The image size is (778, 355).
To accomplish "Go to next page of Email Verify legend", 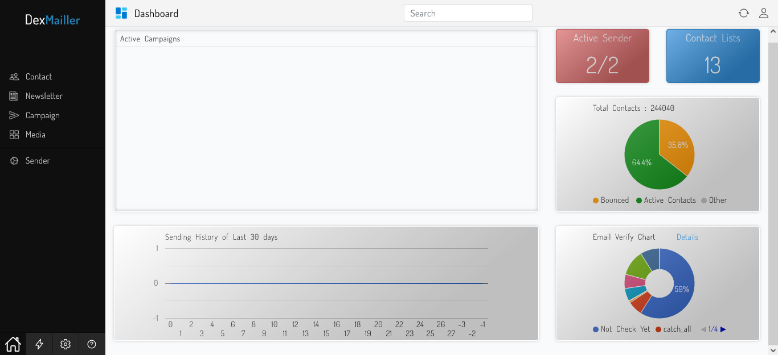I will tap(722, 329).
